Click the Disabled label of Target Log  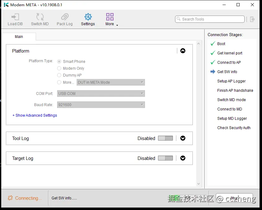[x=147, y=158]
